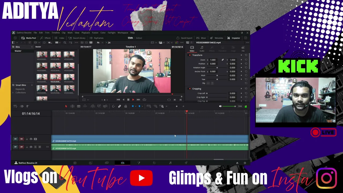Open the Media Pool sort menu
Viewport: 343px width, 193px height.
pos(70,43)
